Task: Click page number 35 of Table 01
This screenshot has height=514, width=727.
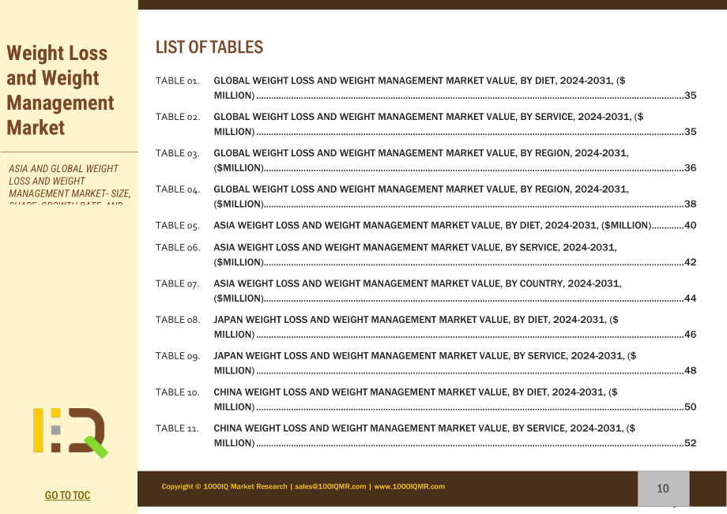Action: [x=691, y=96]
